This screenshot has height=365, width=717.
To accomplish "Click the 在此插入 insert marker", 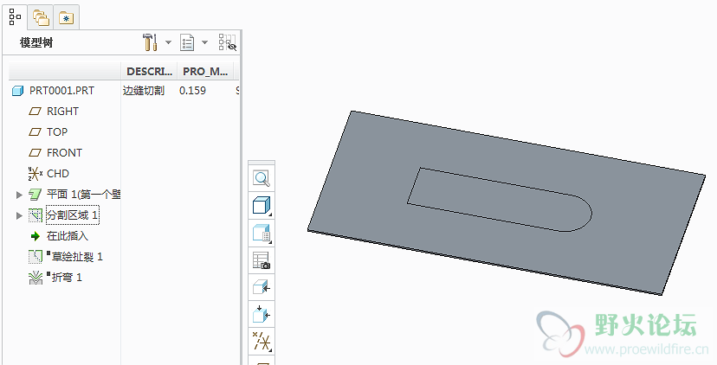I will tap(68, 236).
